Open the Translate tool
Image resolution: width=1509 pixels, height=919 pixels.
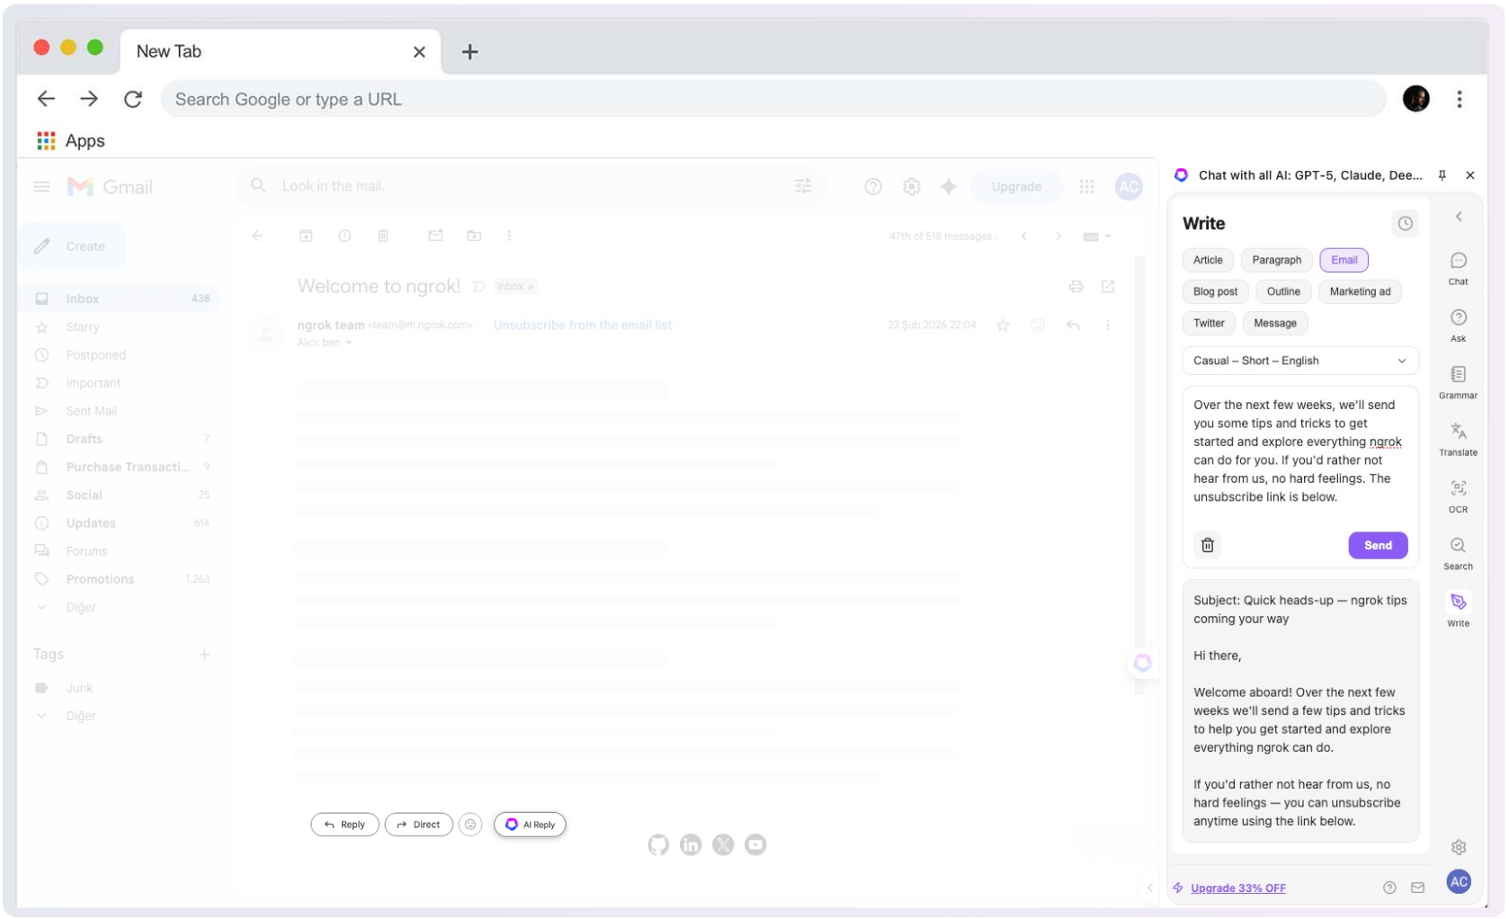coord(1458,439)
